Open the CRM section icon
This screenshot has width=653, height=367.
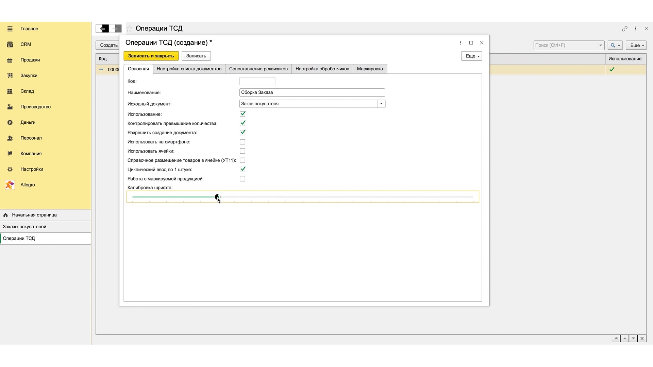[10, 45]
